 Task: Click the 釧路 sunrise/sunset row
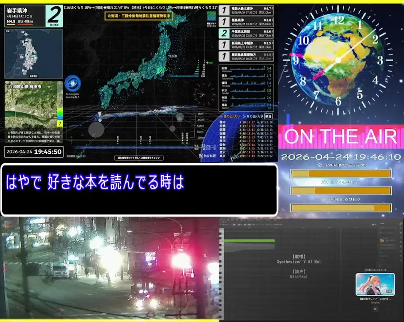247,130
